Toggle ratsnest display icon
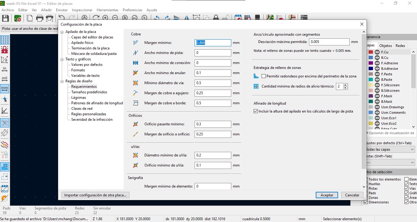Viewport: 417px width, 222px height. (5, 123)
